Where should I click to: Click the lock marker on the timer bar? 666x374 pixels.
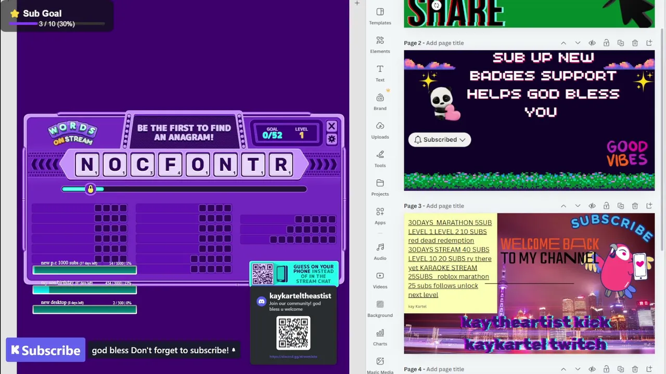(x=91, y=189)
